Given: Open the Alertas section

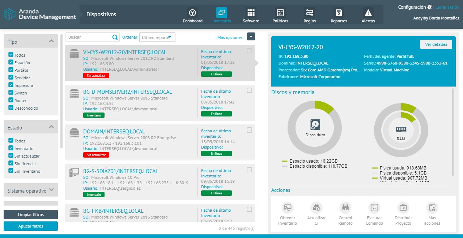Looking at the screenshot, I should [368, 15].
